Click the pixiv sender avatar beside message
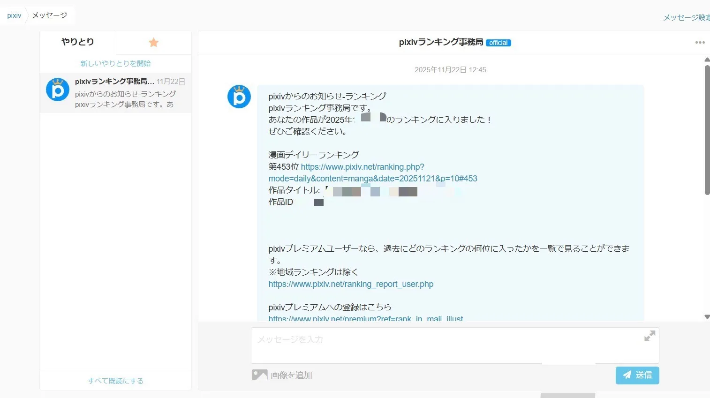Screen dimensions: 710x398 coord(239,97)
